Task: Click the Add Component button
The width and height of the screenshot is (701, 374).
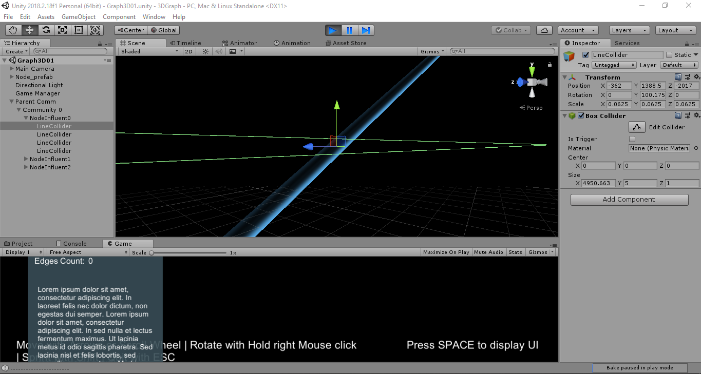Action: pos(629,200)
